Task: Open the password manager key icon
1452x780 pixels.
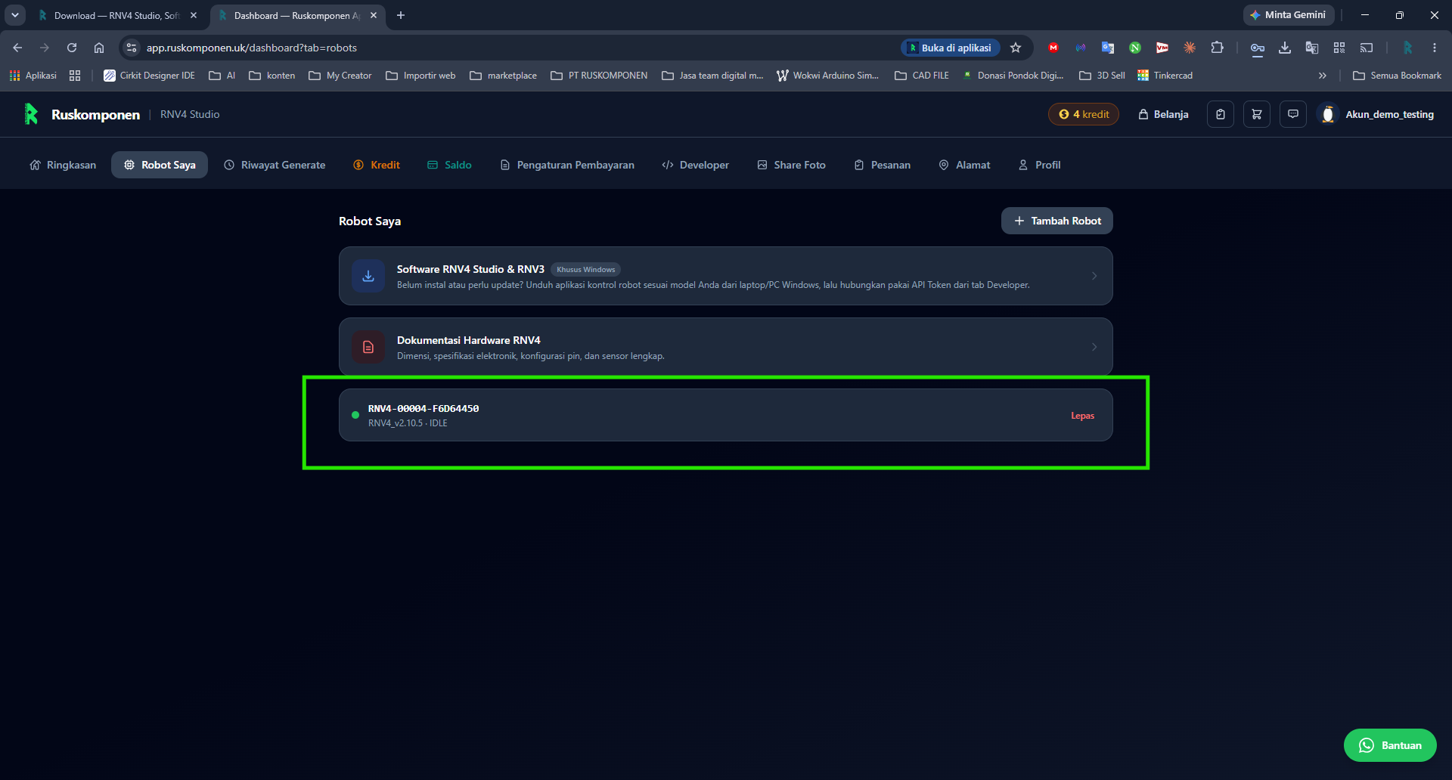Action: pyautogui.click(x=1258, y=48)
